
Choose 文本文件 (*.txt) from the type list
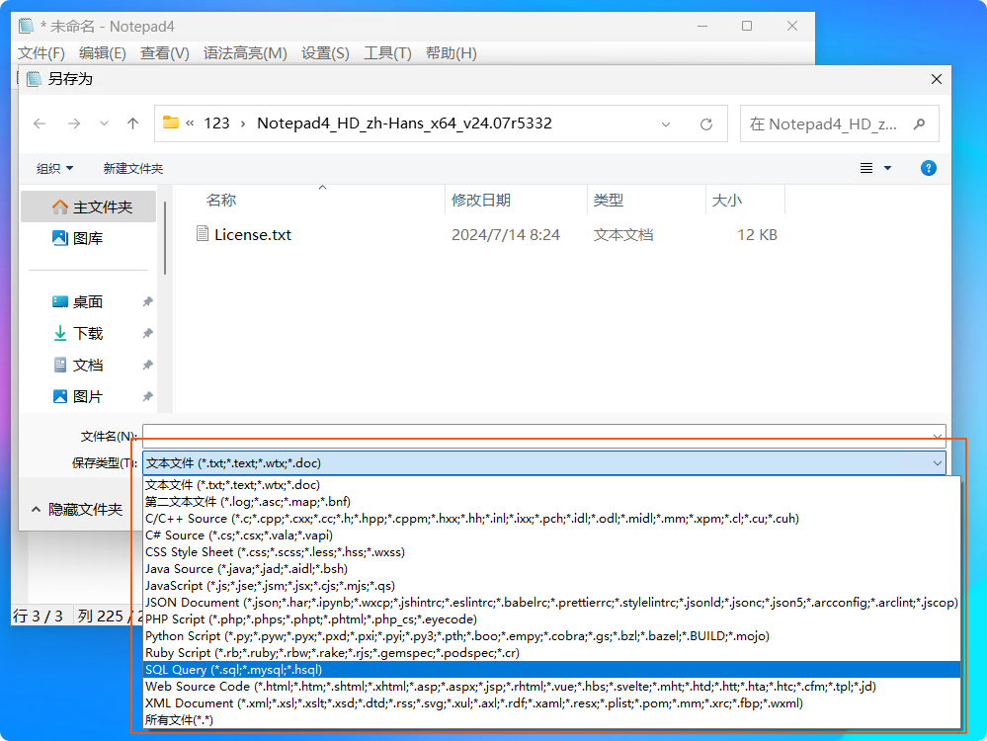click(x=552, y=485)
